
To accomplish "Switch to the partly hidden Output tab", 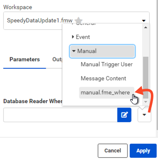I will 57,60.
